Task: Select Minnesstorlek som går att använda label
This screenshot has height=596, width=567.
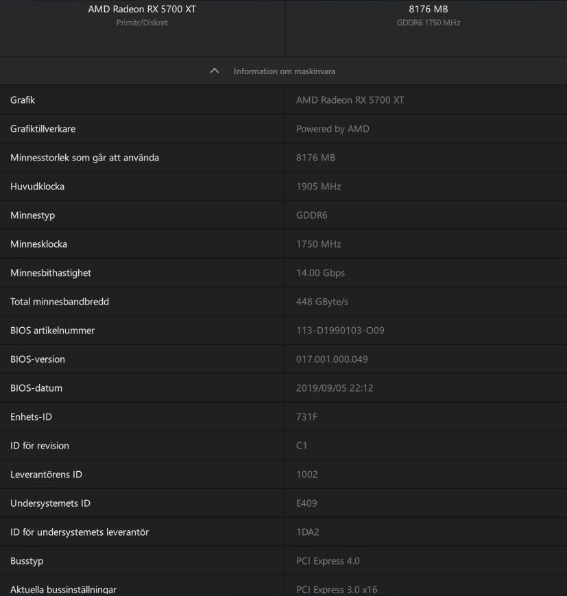Action: click(84, 158)
